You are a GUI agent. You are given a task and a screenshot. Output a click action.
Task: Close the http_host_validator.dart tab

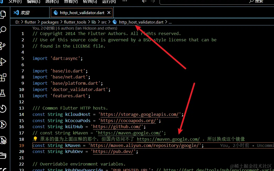click(x=109, y=13)
